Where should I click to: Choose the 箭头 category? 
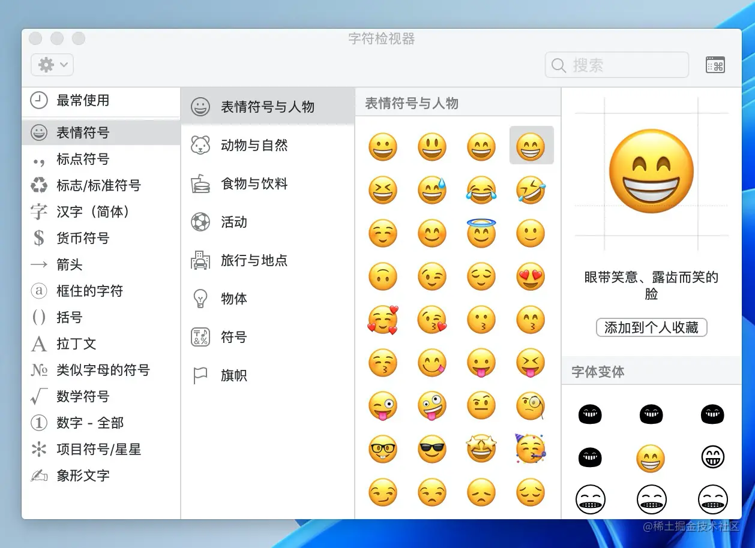pyautogui.click(x=101, y=264)
